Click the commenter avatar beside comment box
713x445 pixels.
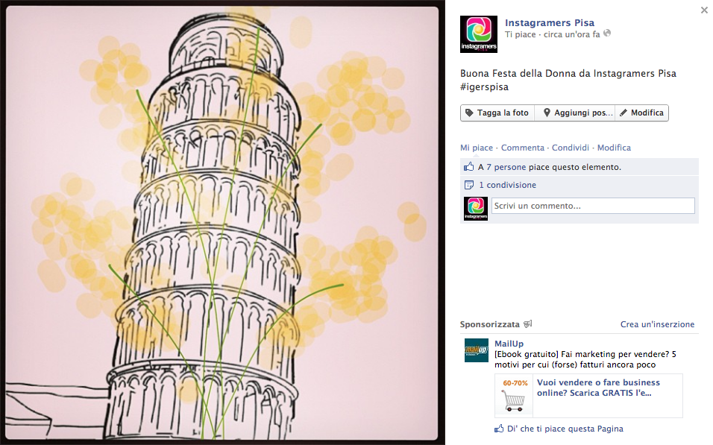tap(476, 209)
